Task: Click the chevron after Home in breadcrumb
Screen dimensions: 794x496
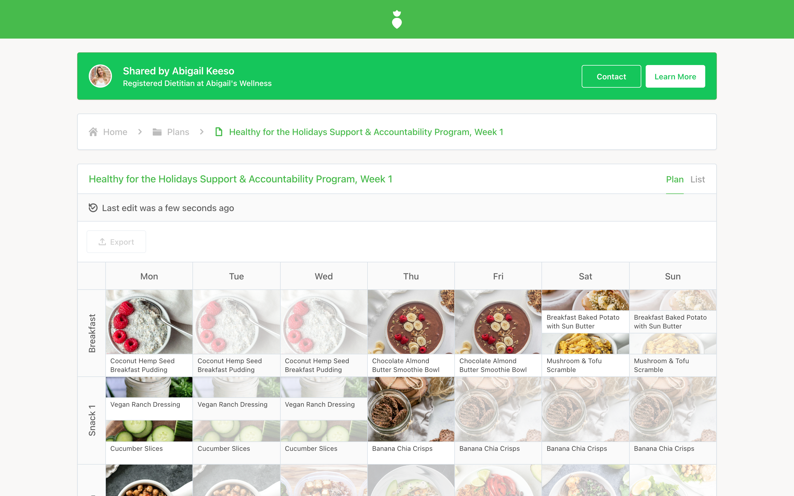Action: pos(140,132)
